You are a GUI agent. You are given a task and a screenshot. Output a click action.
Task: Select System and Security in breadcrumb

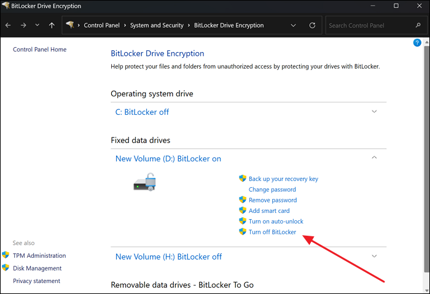point(157,26)
